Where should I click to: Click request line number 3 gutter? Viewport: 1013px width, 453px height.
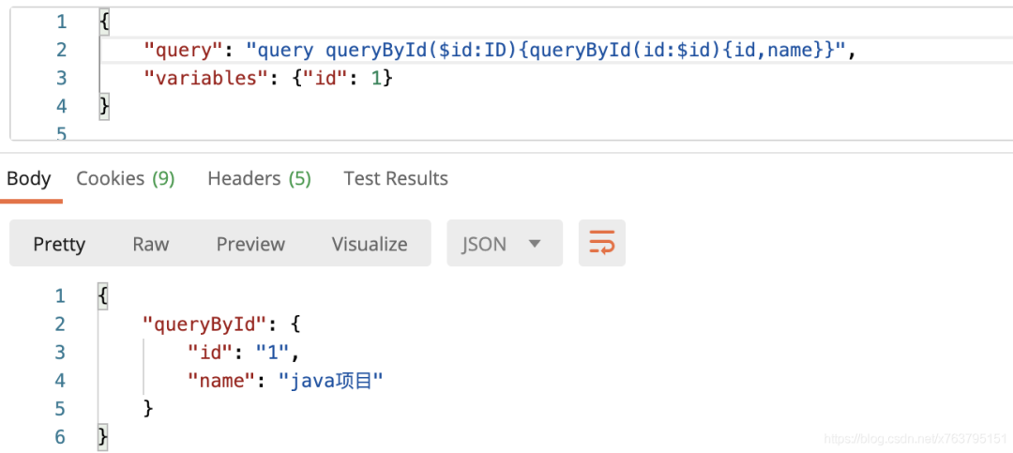click(61, 78)
